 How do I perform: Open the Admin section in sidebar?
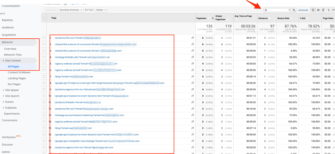click(x=6, y=152)
